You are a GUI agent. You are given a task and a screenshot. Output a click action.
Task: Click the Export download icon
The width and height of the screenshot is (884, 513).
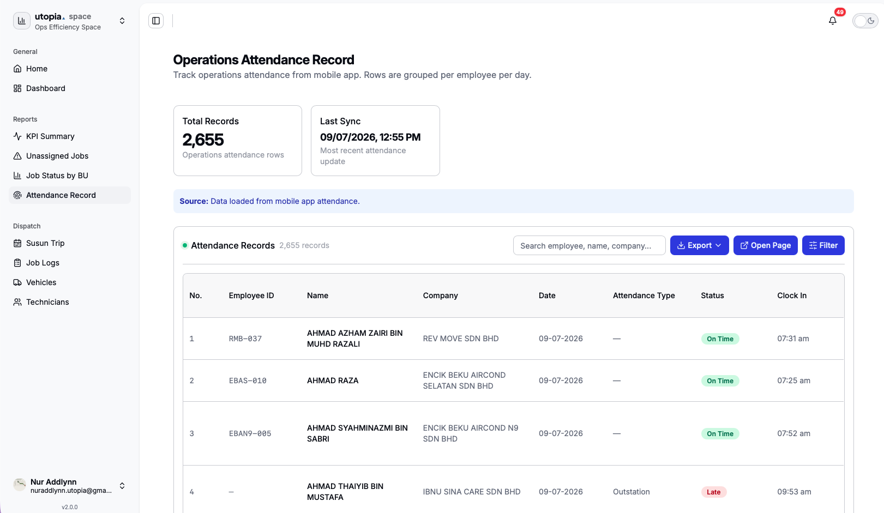[x=681, y=245]
